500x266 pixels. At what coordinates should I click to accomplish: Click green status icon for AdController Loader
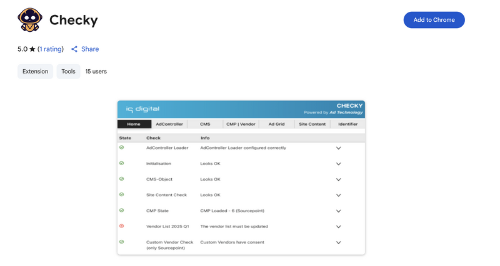121,148
